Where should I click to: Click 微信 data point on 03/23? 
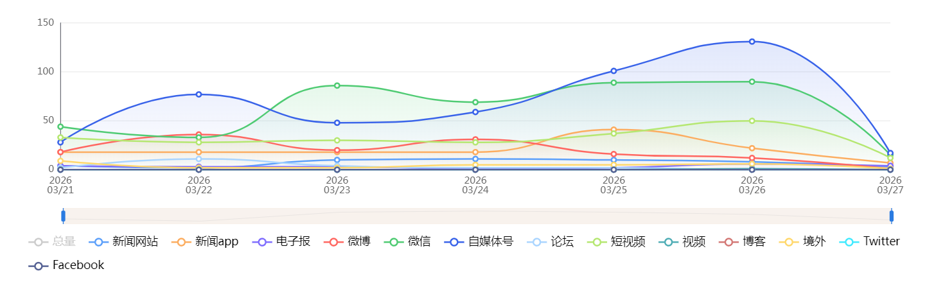point(337,85)
